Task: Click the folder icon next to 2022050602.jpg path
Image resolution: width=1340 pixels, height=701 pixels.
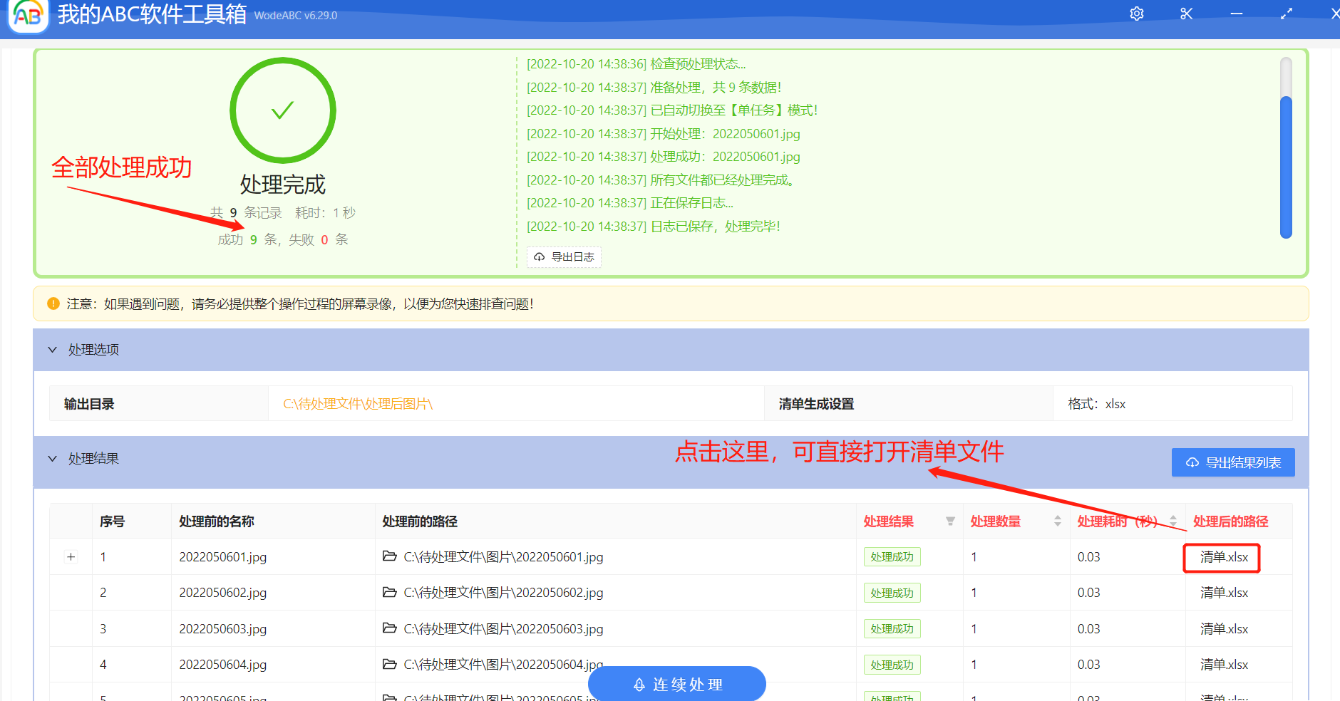Action: point(388,592)
